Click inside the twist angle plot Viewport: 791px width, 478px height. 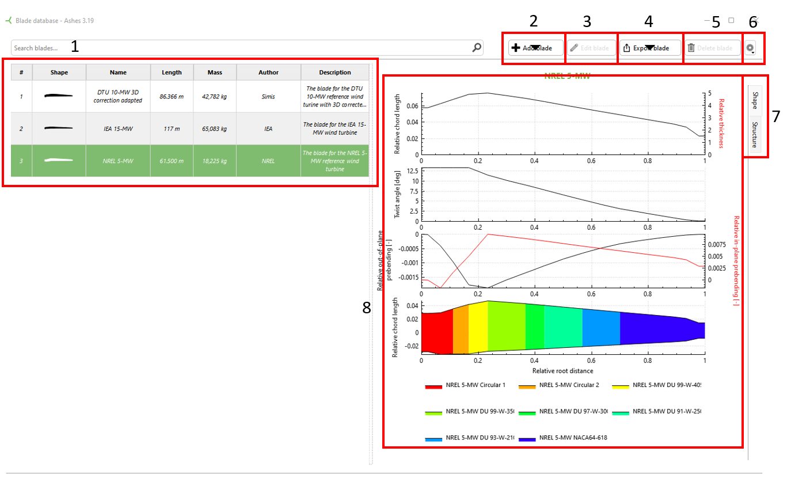tap(563, 194)
